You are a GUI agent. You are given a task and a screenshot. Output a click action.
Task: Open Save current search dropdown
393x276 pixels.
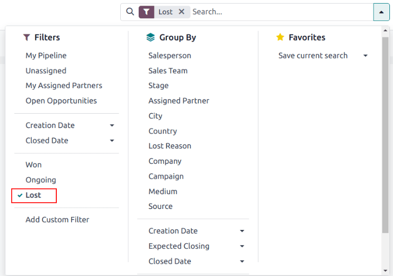click(x=322, y=55)
